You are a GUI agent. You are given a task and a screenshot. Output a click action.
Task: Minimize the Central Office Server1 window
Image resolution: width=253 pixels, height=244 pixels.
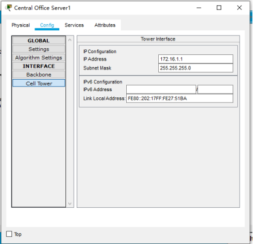[x=199, y=8]
